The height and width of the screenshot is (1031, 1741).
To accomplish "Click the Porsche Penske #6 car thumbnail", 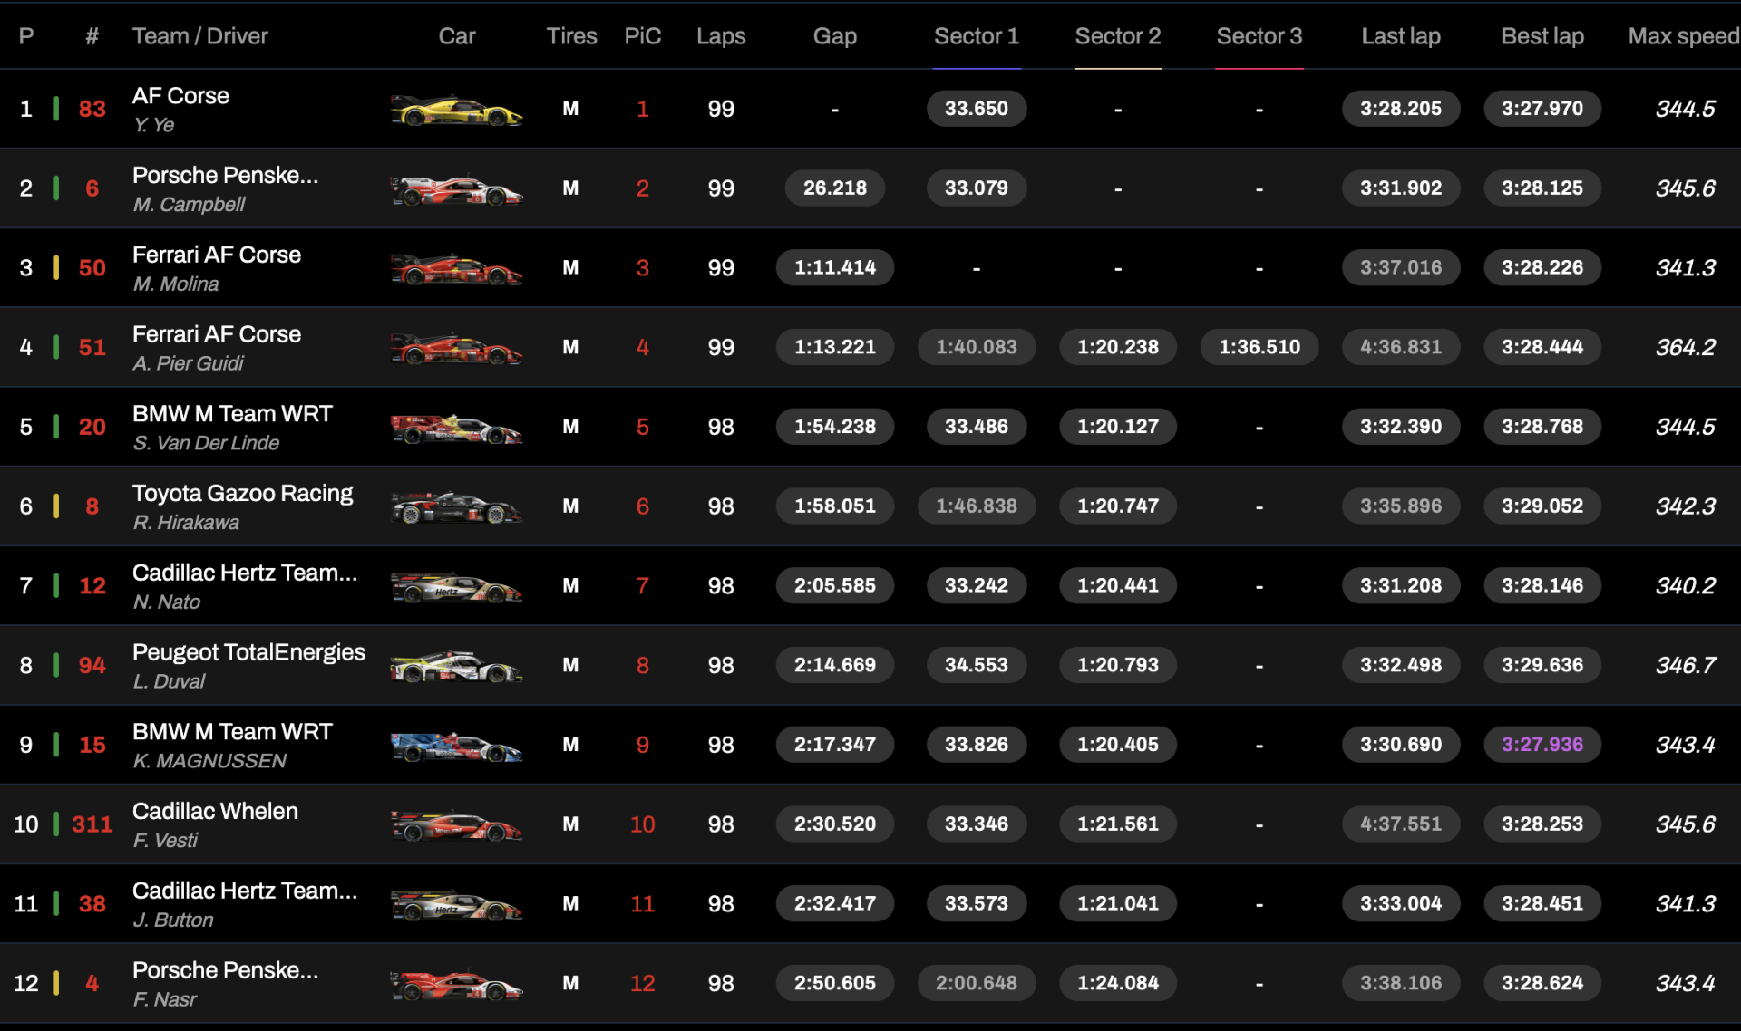I will coord(456,190).
